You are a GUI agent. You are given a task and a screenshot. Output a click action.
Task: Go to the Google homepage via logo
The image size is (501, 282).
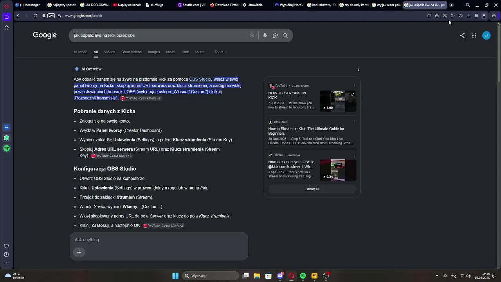[45, 35]
